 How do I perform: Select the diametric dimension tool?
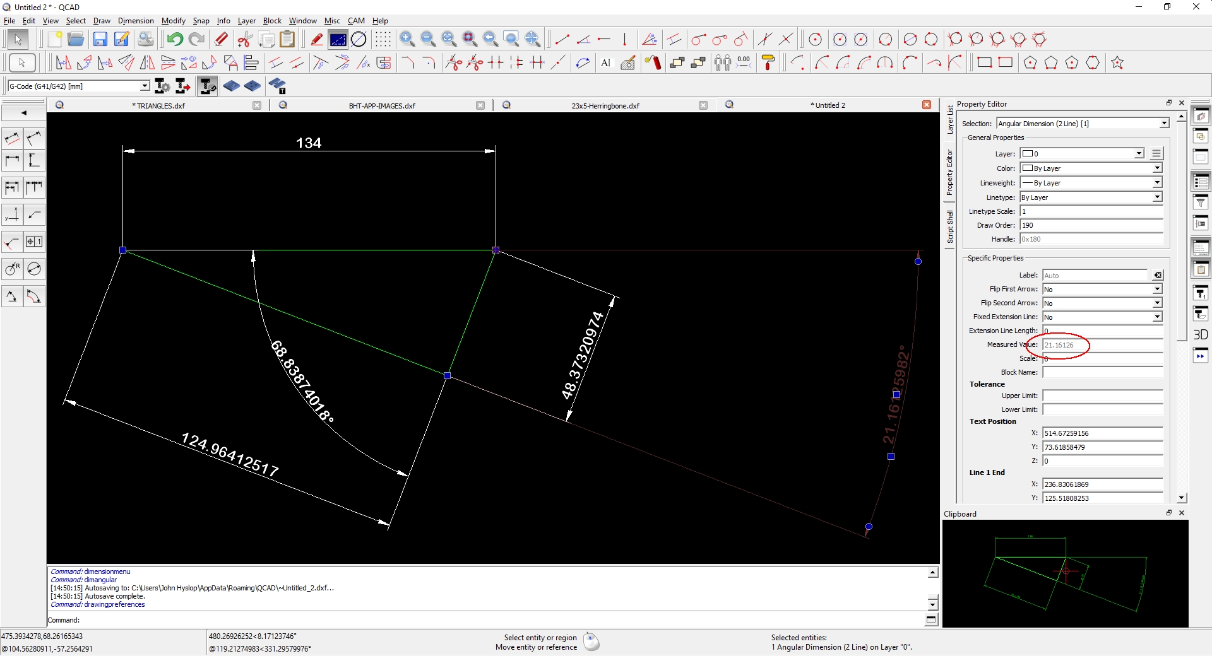[x=34, y=269]
